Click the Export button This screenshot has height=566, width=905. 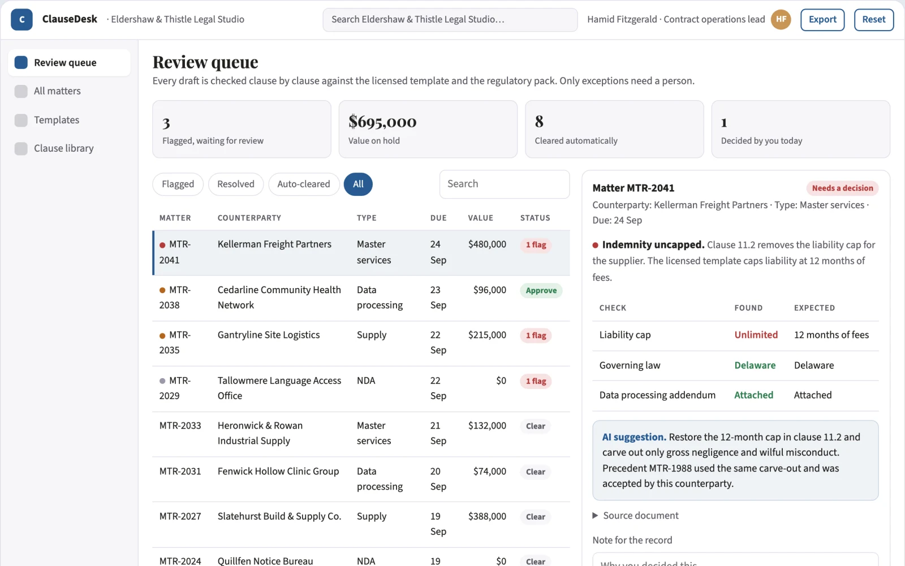tap(822, 19)
